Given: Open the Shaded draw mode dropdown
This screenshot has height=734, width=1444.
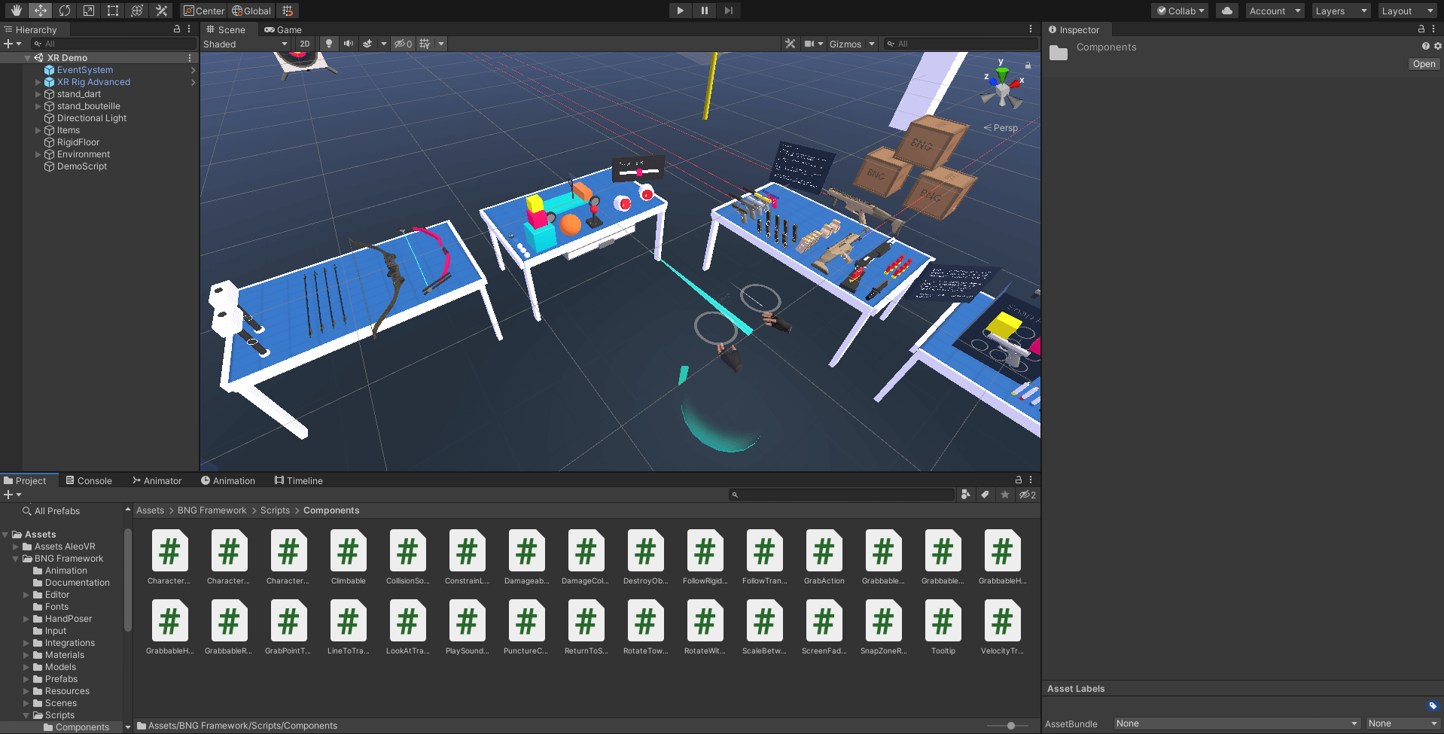Looking at the screenshot, I should [245, 44].
